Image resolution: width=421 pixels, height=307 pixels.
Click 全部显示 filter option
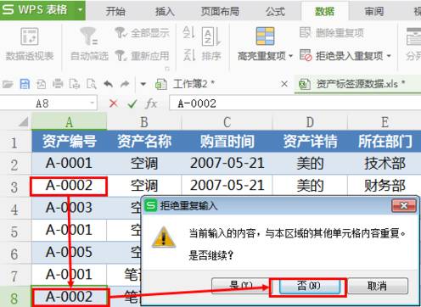coord(143,33)
